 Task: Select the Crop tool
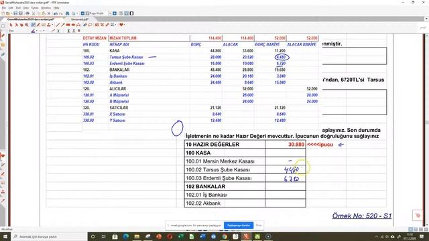[x=102, y=25]
